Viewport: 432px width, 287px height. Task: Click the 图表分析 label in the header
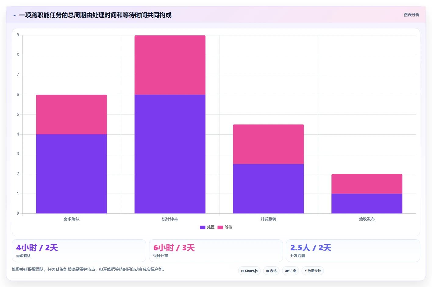tap(411, 15)
